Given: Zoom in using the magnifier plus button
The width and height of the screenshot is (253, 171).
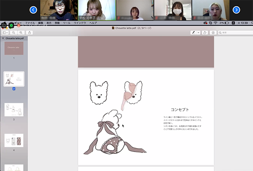Looking at the screenshot, I should coord(21,32).
